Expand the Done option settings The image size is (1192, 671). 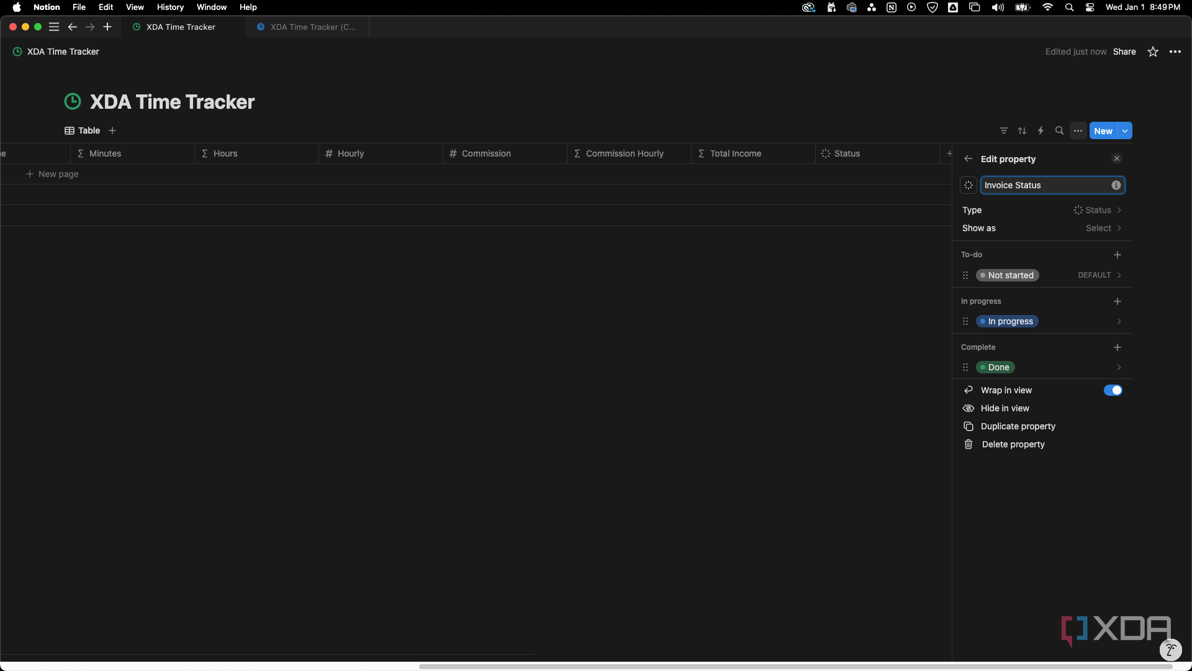point(1119,367)
